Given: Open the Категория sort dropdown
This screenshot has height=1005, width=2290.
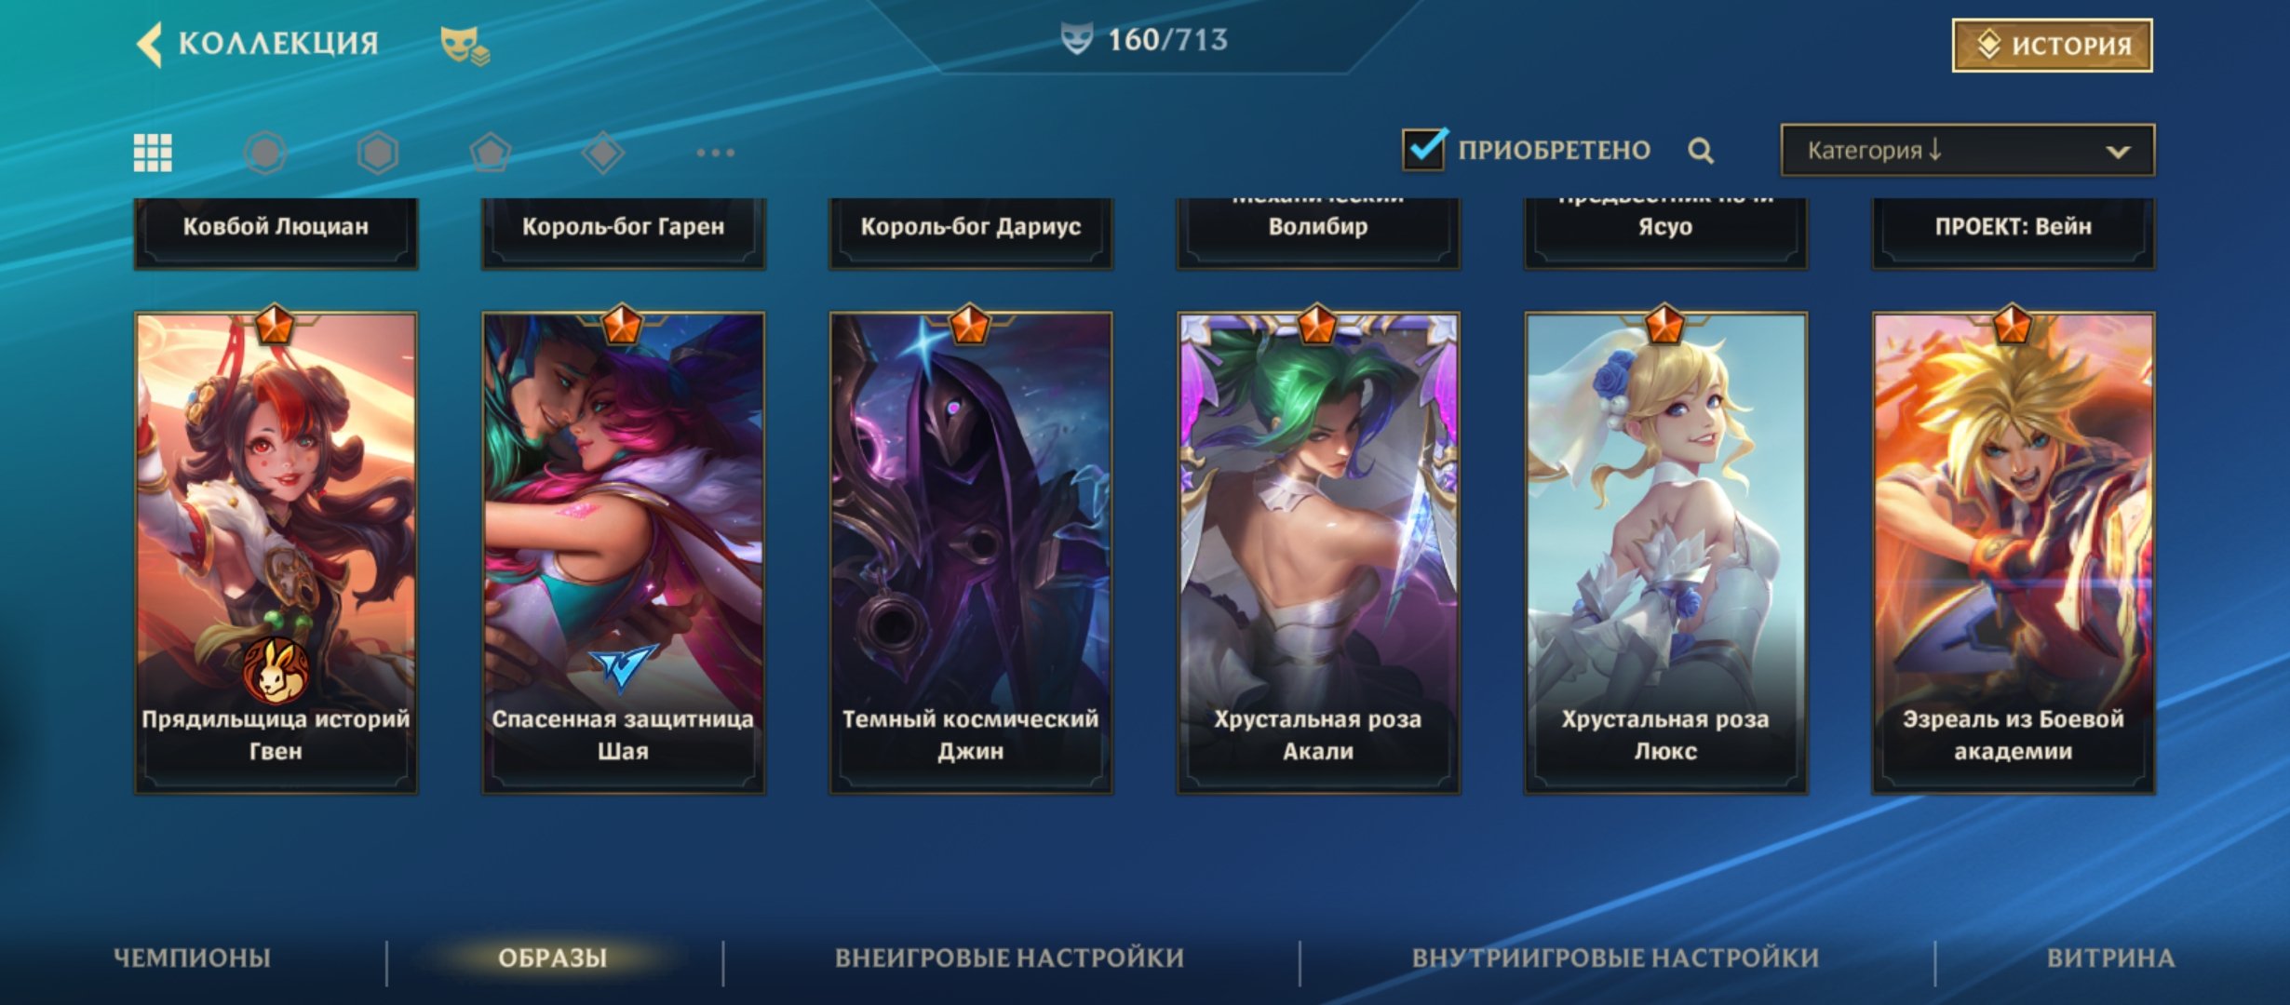Looking at the screenshot, I should [1967, 150].
